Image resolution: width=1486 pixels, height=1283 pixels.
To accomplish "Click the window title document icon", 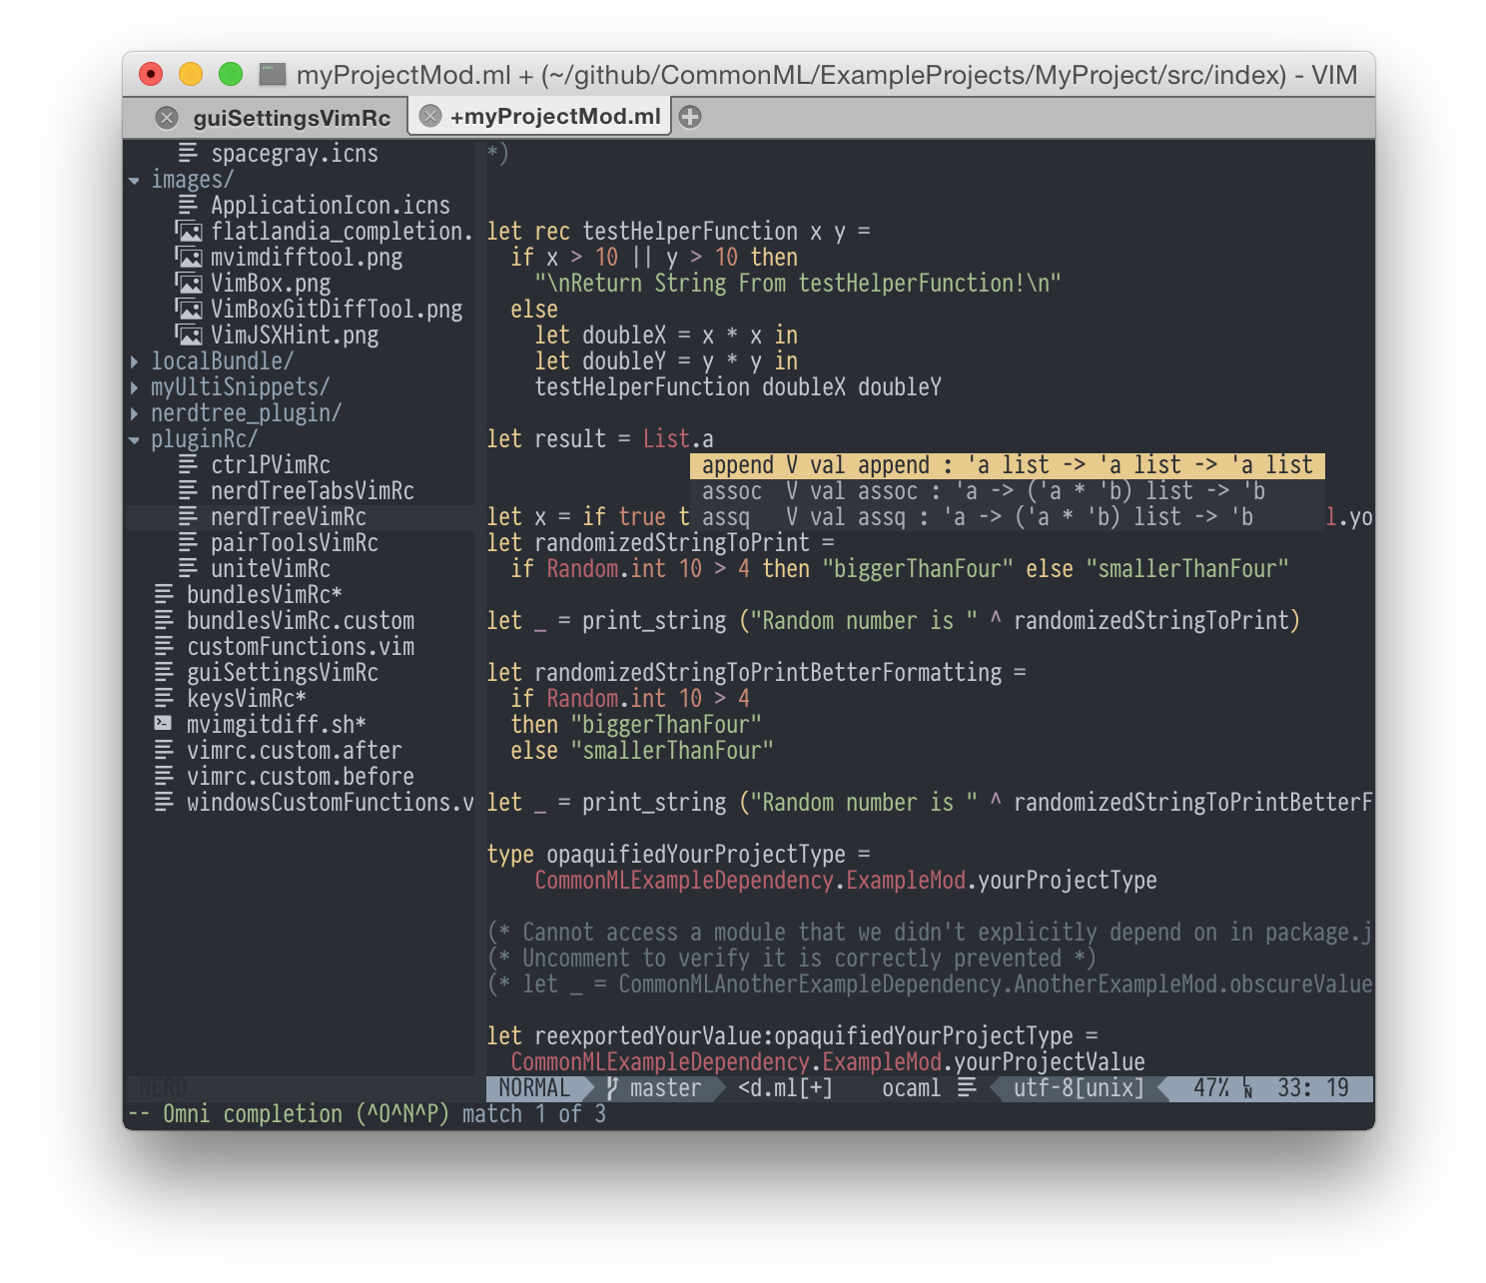I will [272, 74].
